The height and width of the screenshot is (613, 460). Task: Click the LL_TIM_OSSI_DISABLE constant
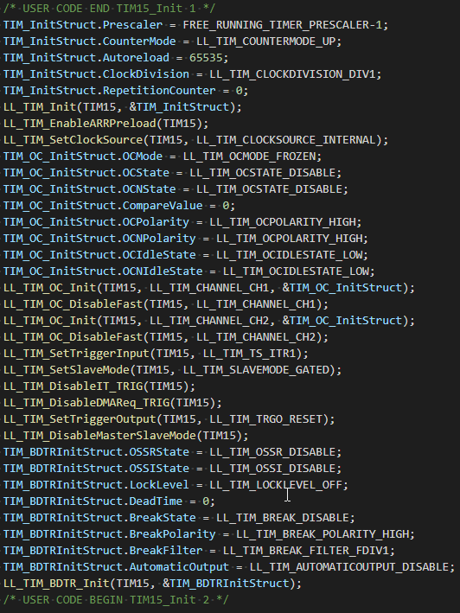tap(272, 468)
